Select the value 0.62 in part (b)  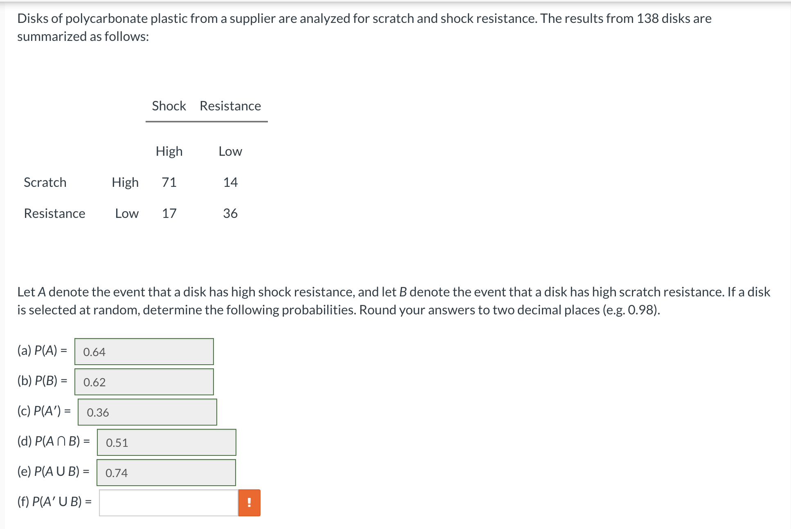point(94,382)
